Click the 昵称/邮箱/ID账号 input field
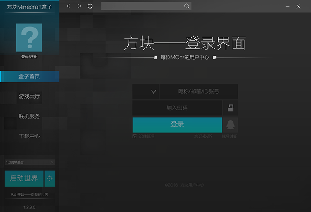 199,92
